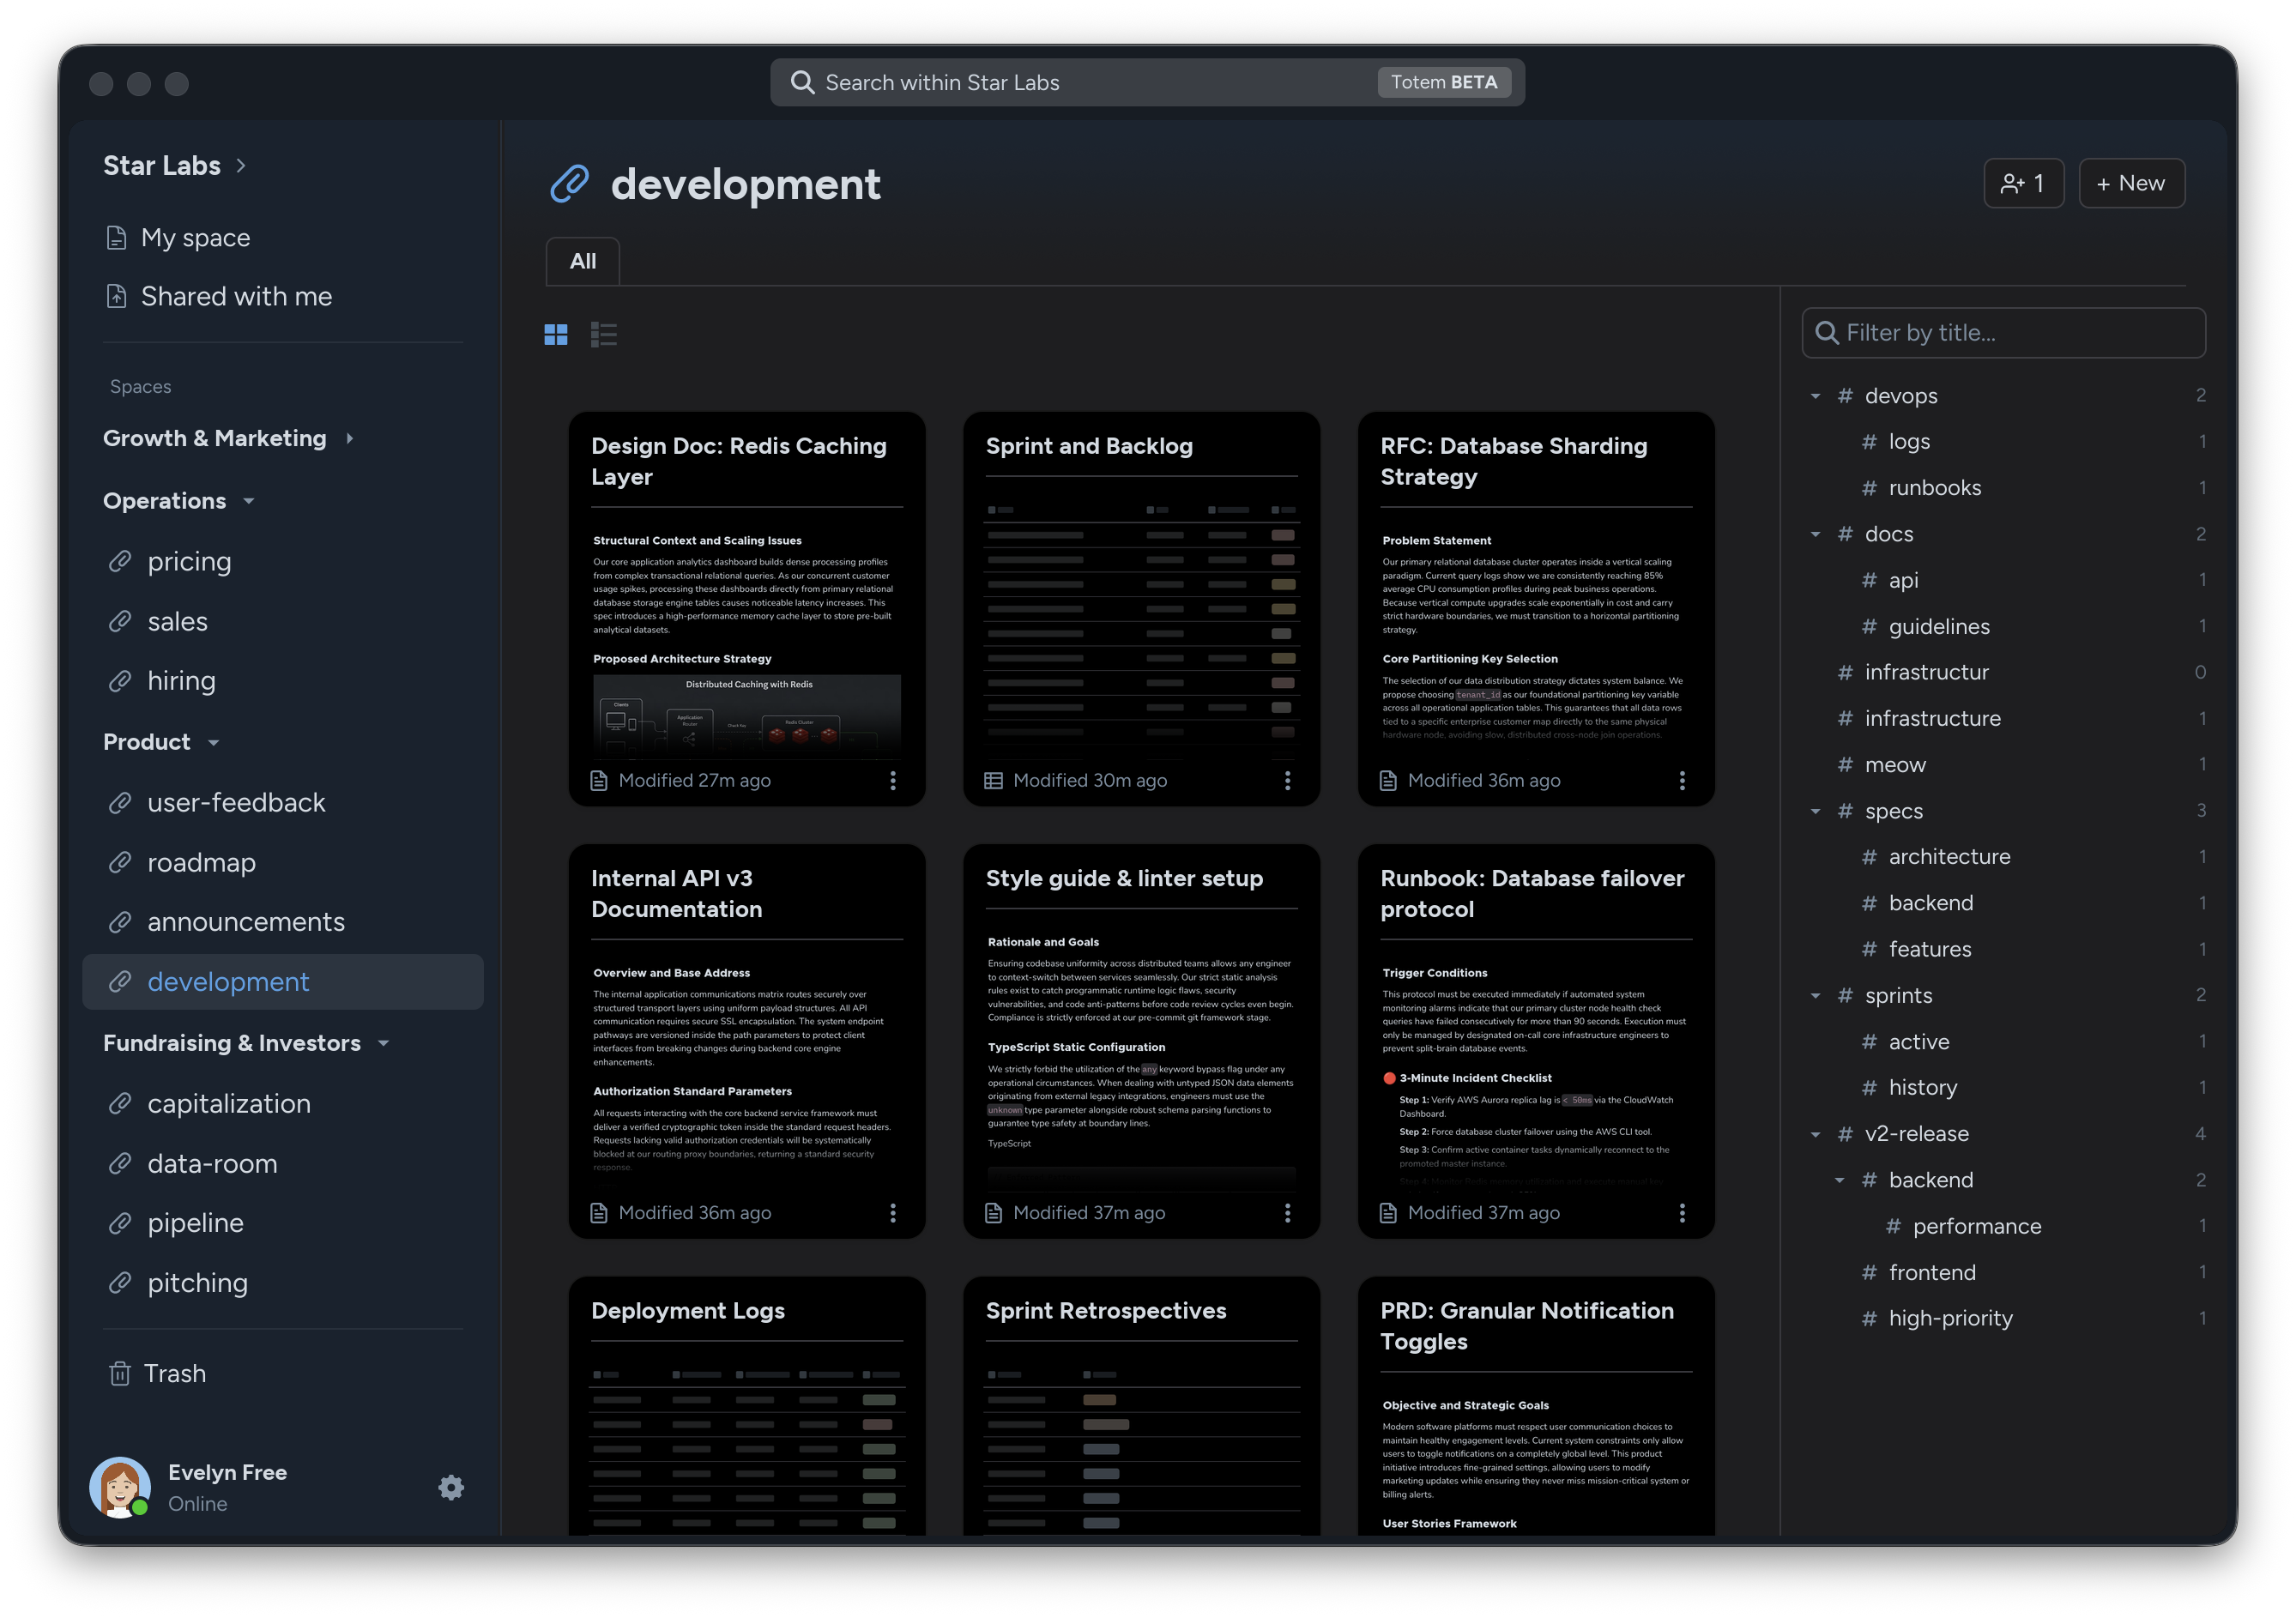The height and width of the screenshot is (1618, 2296).
Task: Expand the Star Labs workspace chevron
Action: (x=241, y=166)
